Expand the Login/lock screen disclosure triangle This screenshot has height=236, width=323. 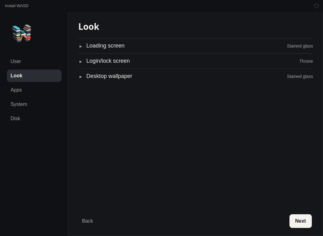80,61
